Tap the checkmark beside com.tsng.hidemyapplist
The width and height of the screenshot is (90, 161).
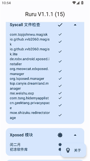tap(60, 98)
